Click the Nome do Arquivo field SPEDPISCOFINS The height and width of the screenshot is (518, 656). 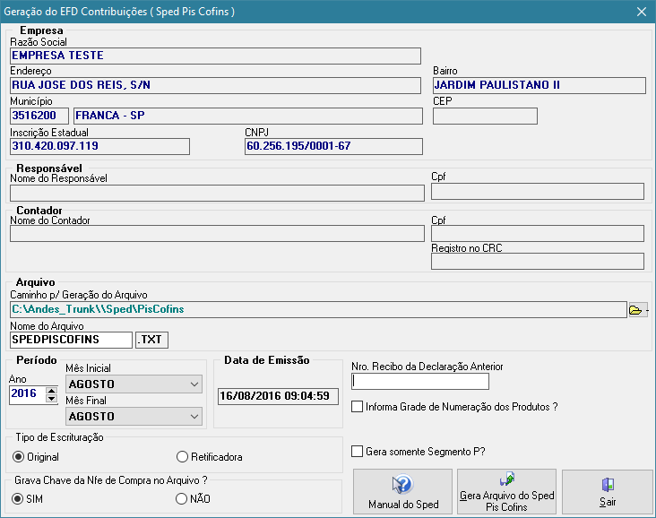pyautogui.click(x=71, y=340)
